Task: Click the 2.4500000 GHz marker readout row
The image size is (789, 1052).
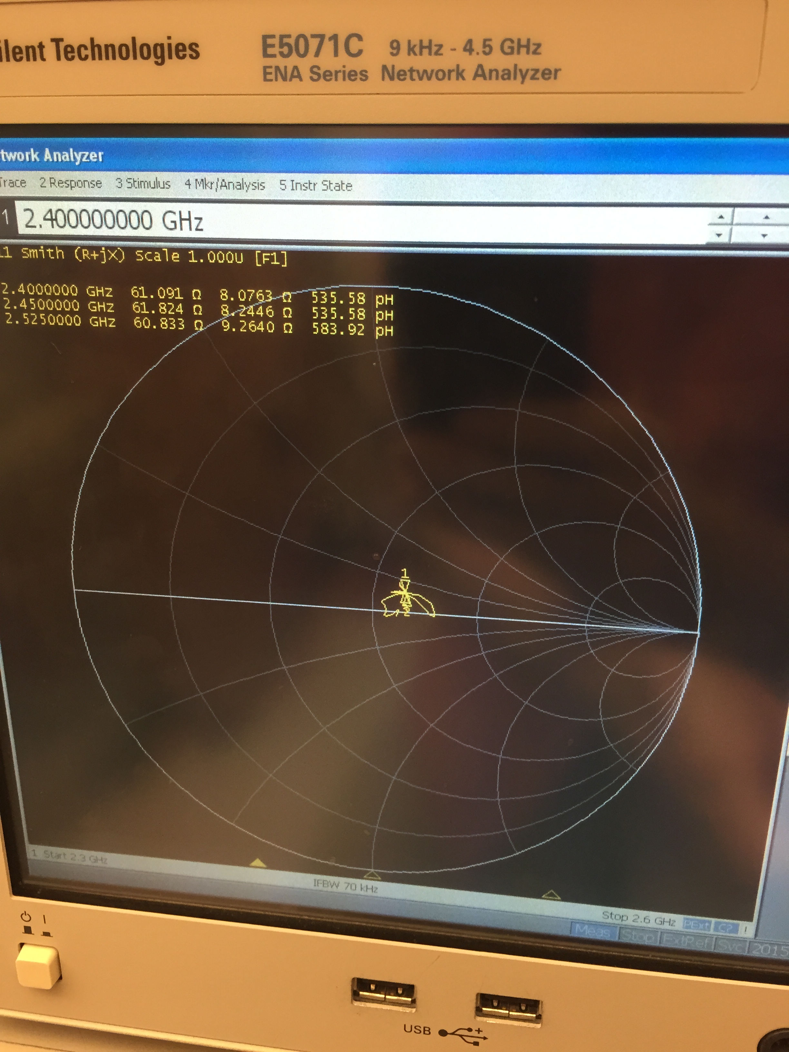Action: [x=198, y=310]
